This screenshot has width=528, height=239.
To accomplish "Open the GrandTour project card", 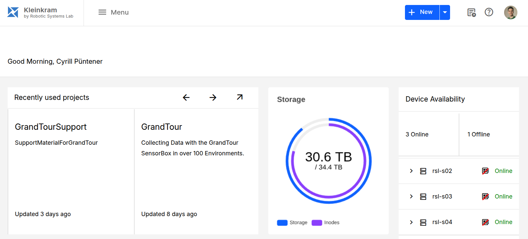I will [196, 171].
